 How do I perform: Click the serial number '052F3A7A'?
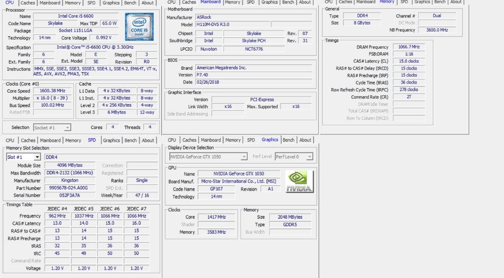[70, 195]
